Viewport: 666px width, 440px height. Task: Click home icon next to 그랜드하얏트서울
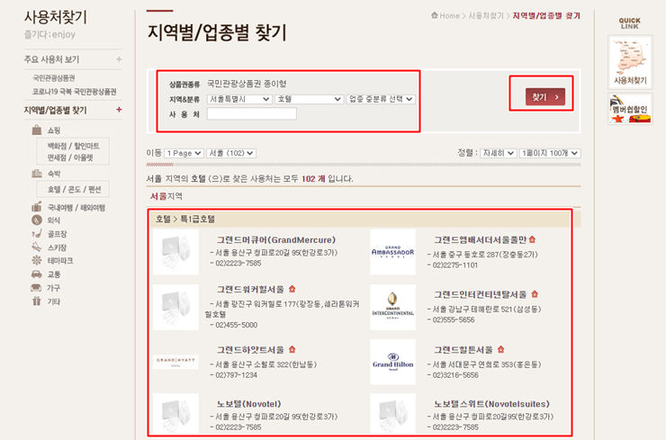point(292,349)
